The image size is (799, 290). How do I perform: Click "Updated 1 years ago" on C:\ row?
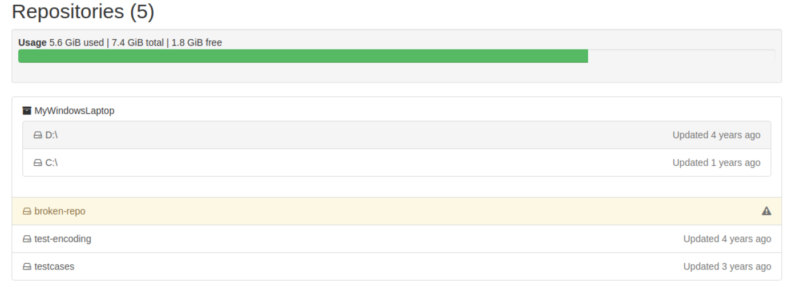pos(716,162)
